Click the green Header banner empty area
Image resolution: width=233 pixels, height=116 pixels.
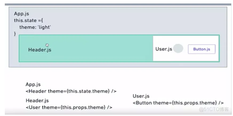click(x=101, y=48)
